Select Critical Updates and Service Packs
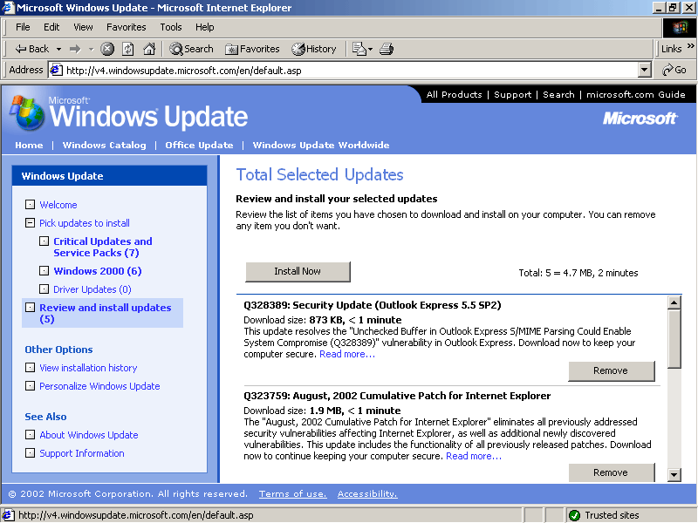The width and height of the screenshot is (698, 523). [x=102, y=247]
